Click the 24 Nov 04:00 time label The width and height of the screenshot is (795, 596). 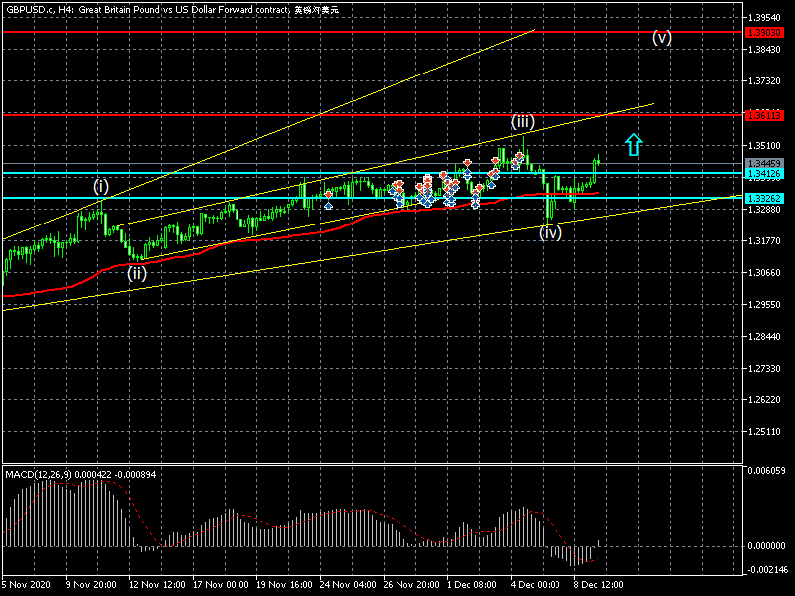pyautogui.click(x=346, y=585)
